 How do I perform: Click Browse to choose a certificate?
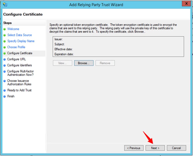[84, 63]
